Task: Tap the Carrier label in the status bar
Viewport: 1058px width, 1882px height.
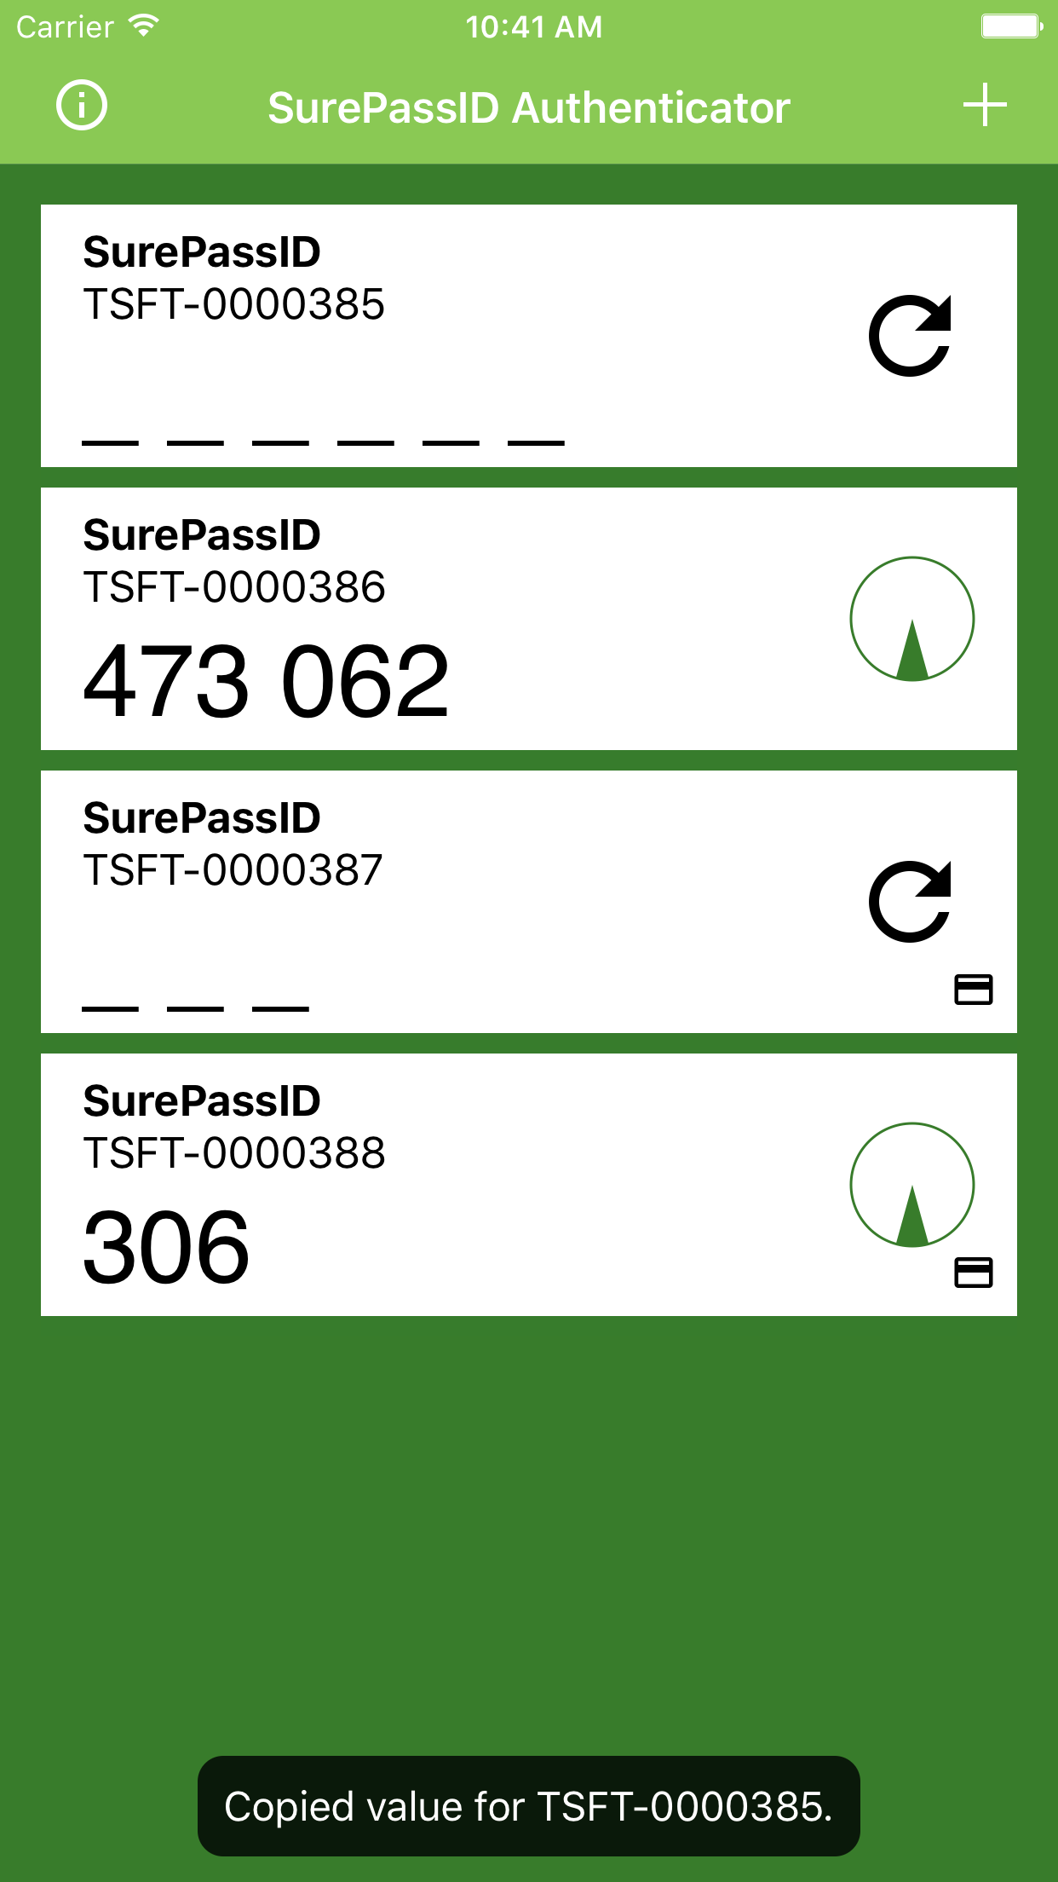Action: click(65, 27)
